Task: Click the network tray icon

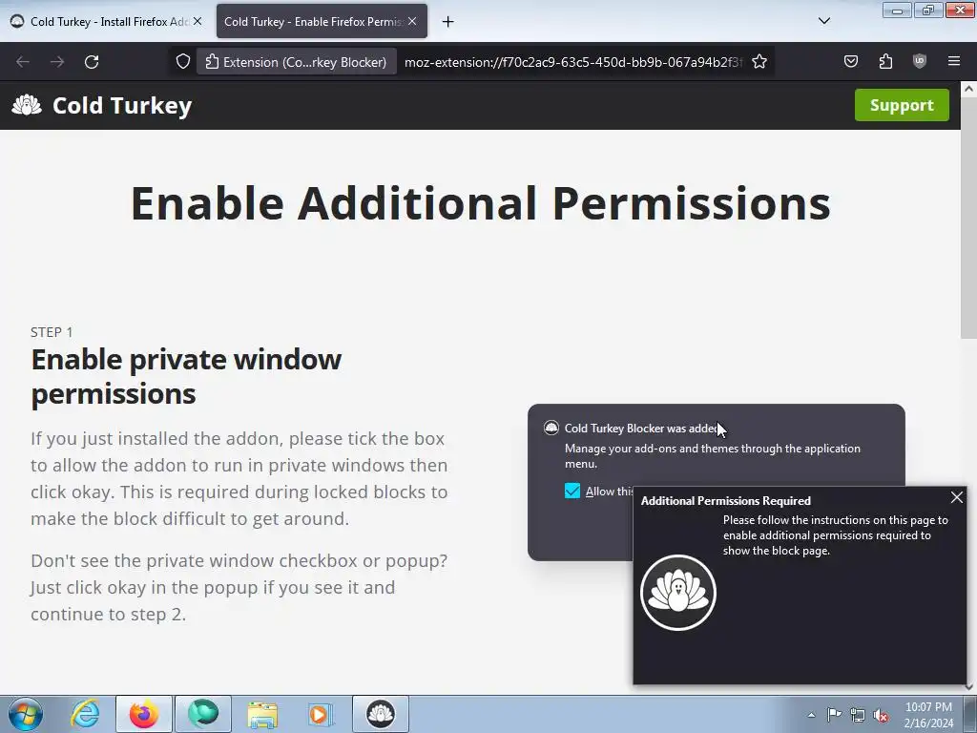Action: [858, 715]
